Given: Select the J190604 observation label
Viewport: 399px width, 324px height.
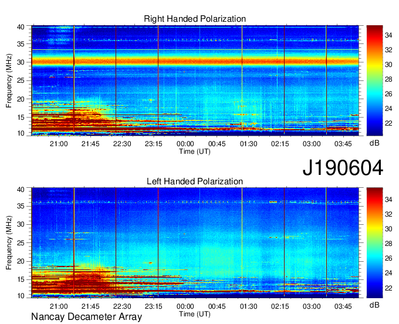Looking at the screenshot, I should pos(343,168).
